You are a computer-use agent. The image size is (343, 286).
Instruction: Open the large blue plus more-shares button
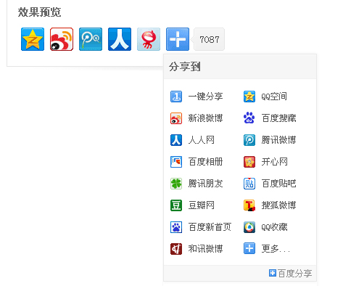tap(178, 39)
